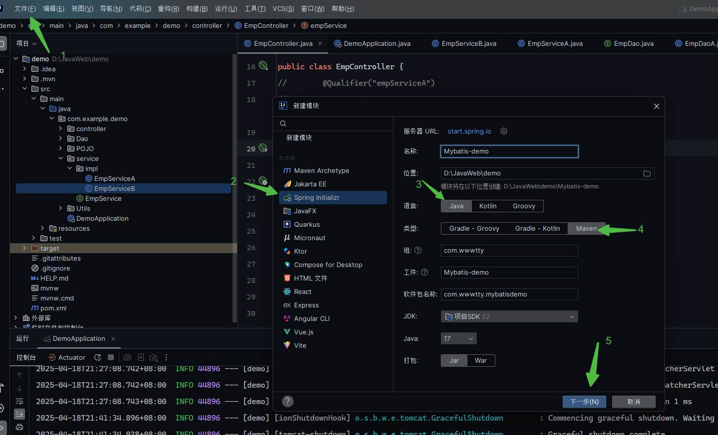The image size is (718, 435).
Task: Stop the running DemoApplication
Action: (x=111, y=357)
